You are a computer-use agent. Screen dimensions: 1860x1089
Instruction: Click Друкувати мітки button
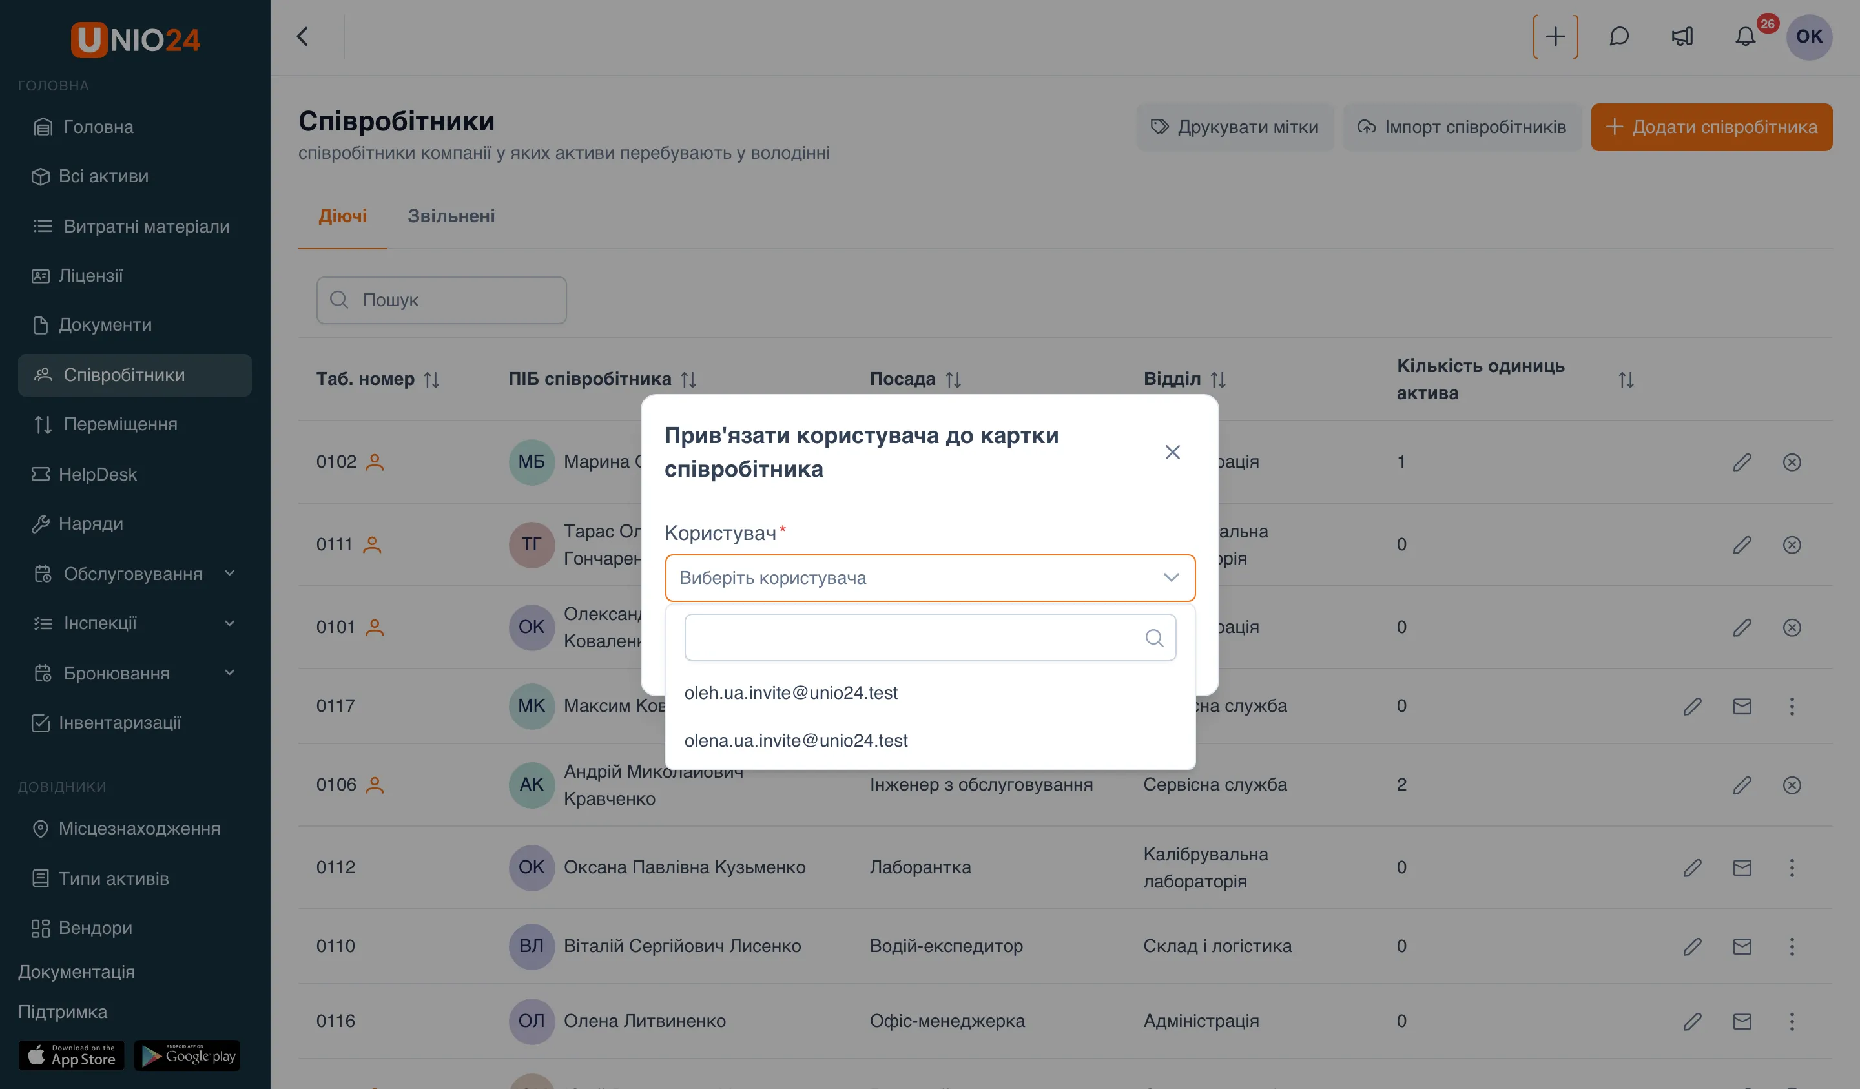coord(1235,127)
